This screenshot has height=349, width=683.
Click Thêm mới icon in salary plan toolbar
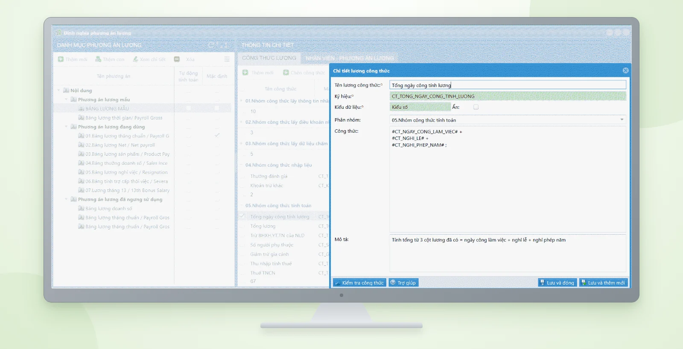click(61, 59)
